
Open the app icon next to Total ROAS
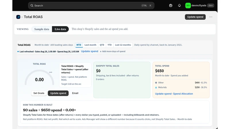point(18,17)
